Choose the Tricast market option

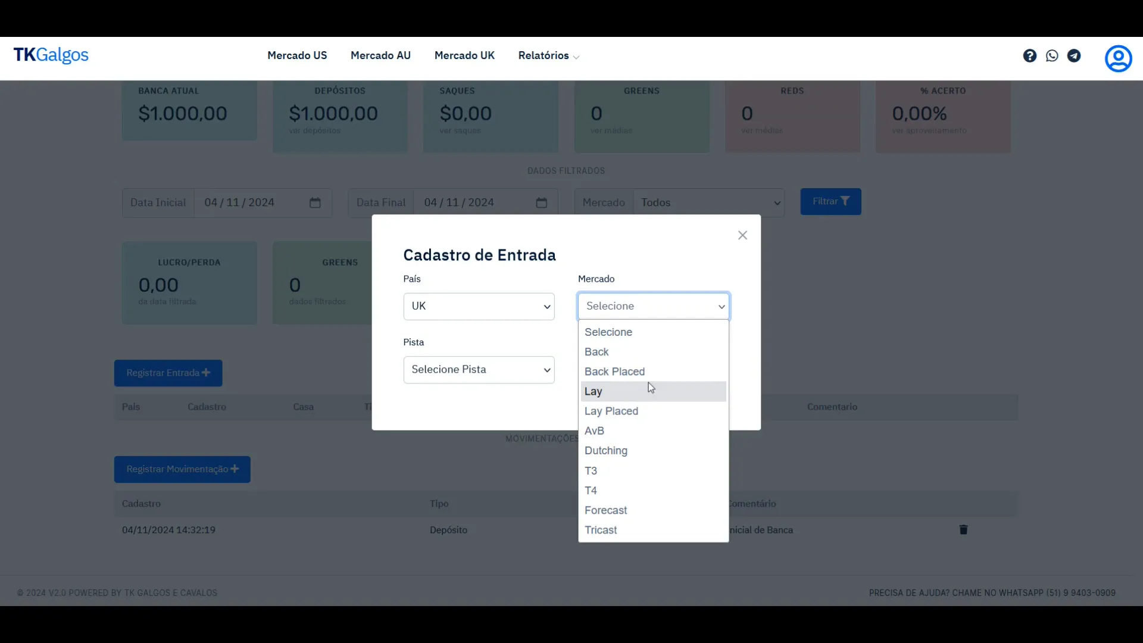653,530
